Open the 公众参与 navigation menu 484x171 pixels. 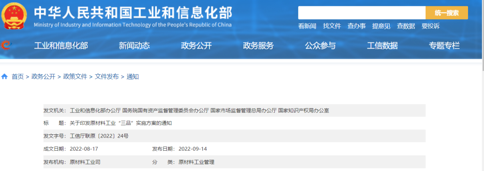(320, 45)
